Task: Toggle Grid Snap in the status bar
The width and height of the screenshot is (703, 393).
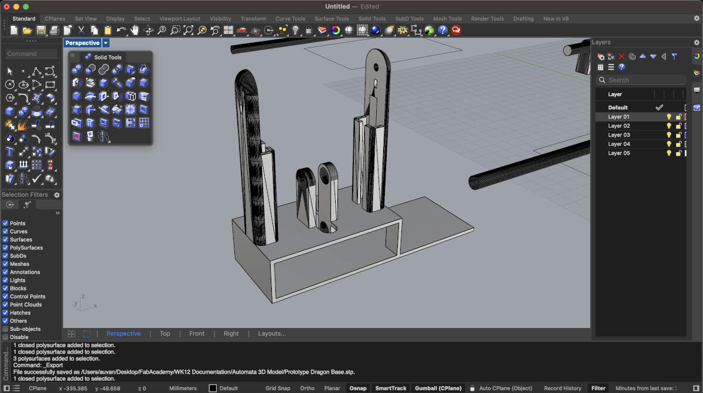Action: point(278,388)
